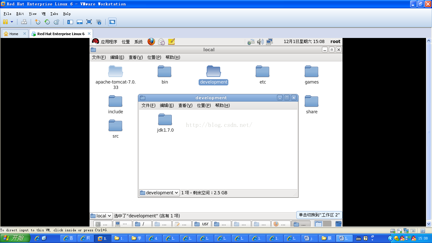This screenshot has width=432, height=243.
Task: Click the root user label
Action: pyautogui.click(x=335, y=41)
